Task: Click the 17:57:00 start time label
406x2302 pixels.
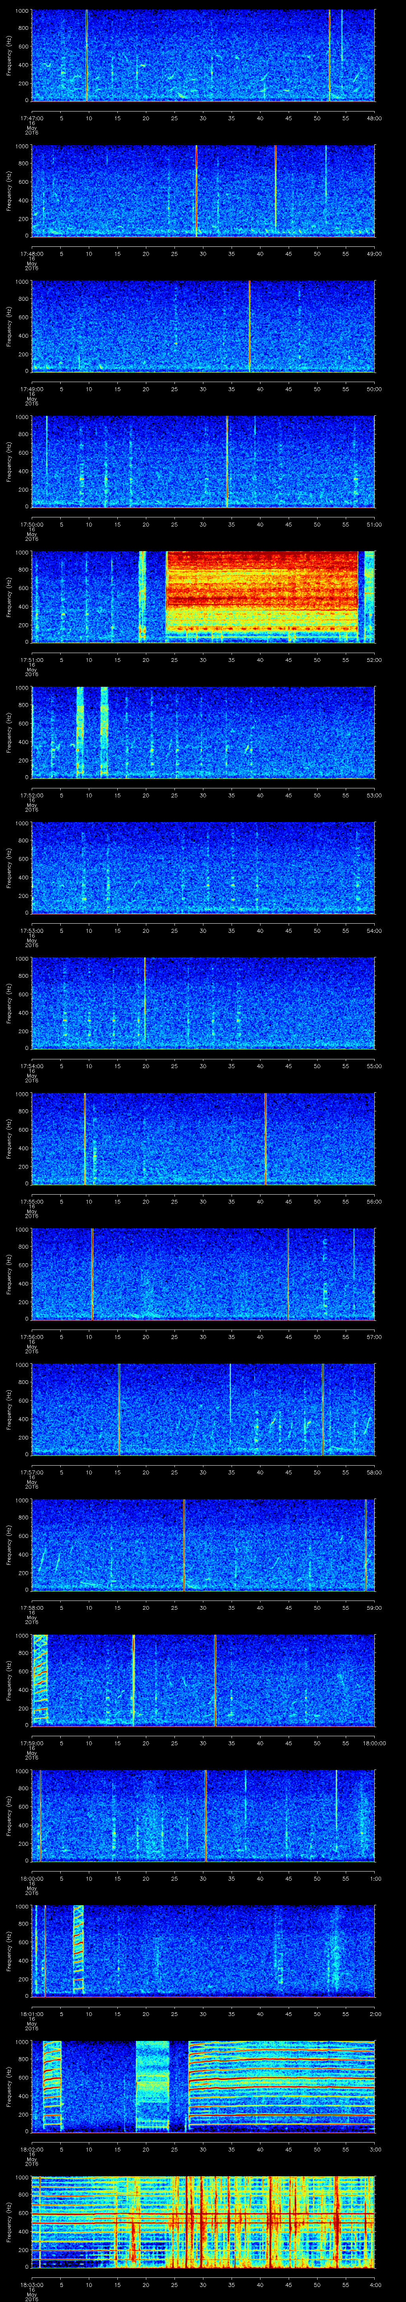Action: pos(31,1472)
